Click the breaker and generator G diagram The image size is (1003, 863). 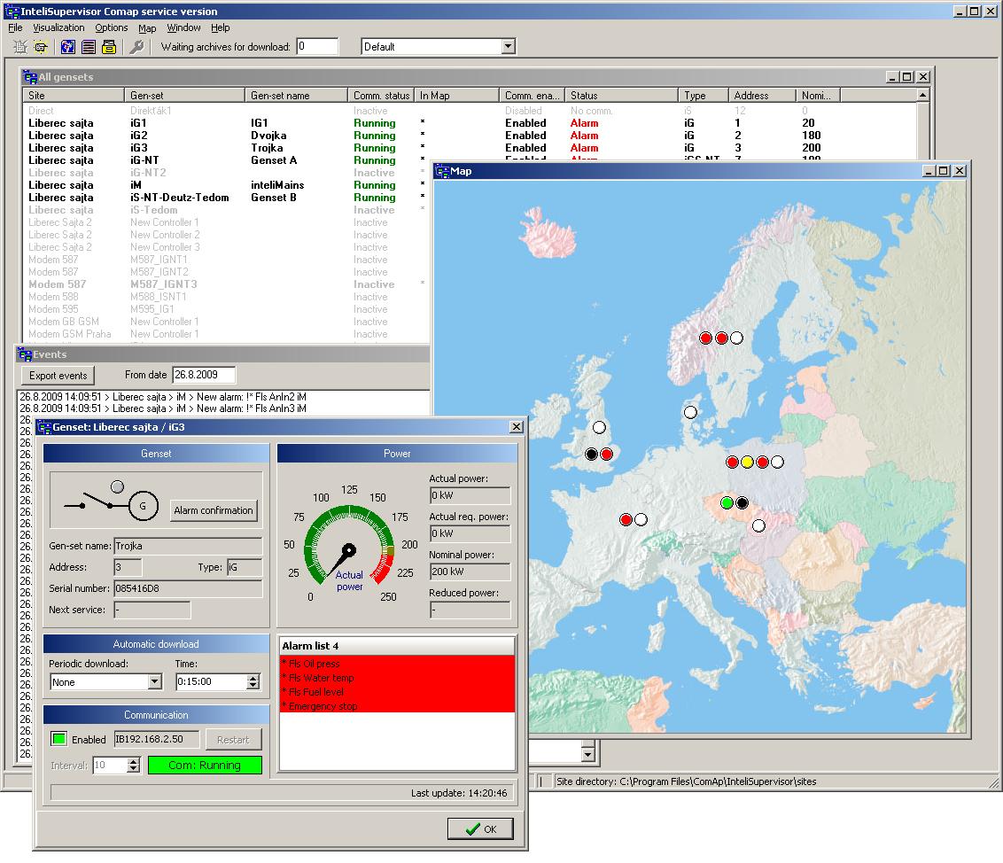pos(111,500)
